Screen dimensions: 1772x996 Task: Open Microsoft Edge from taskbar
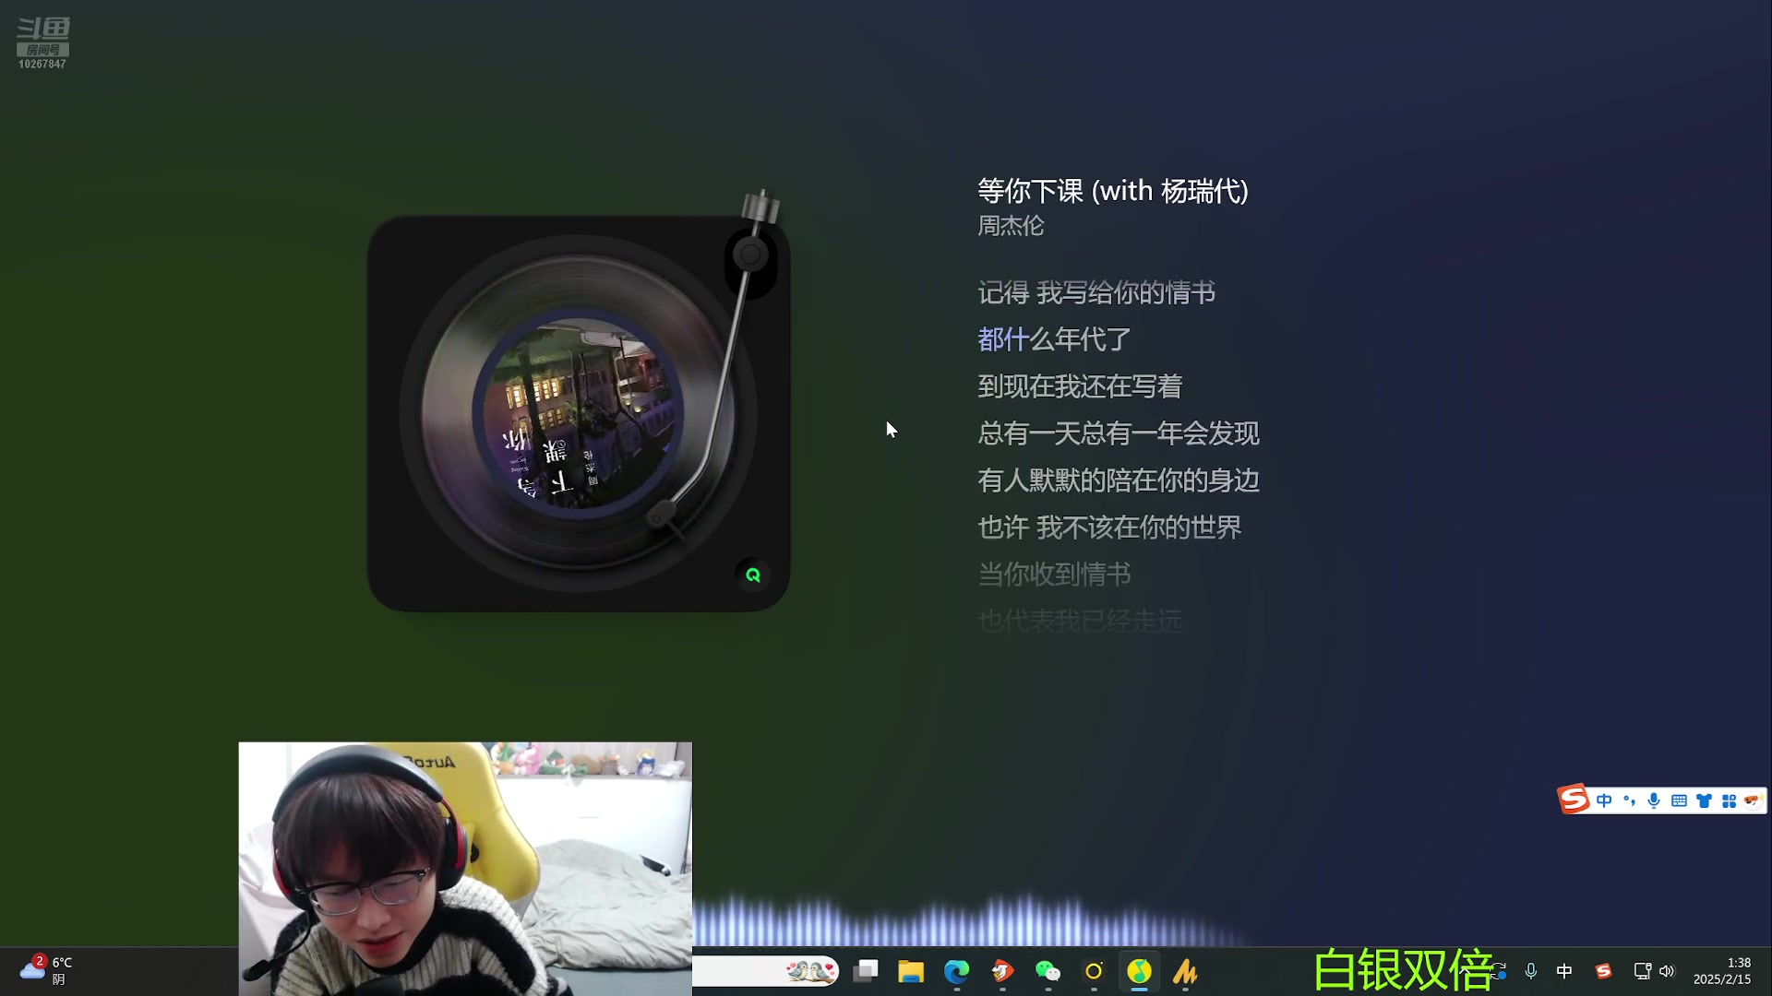pyautogui.click(x=956, y=971)
